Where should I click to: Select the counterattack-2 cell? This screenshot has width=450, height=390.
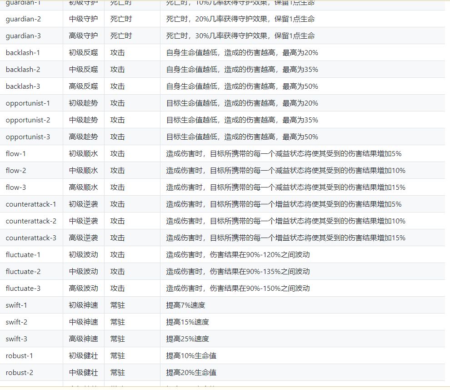tap(31, 221)
